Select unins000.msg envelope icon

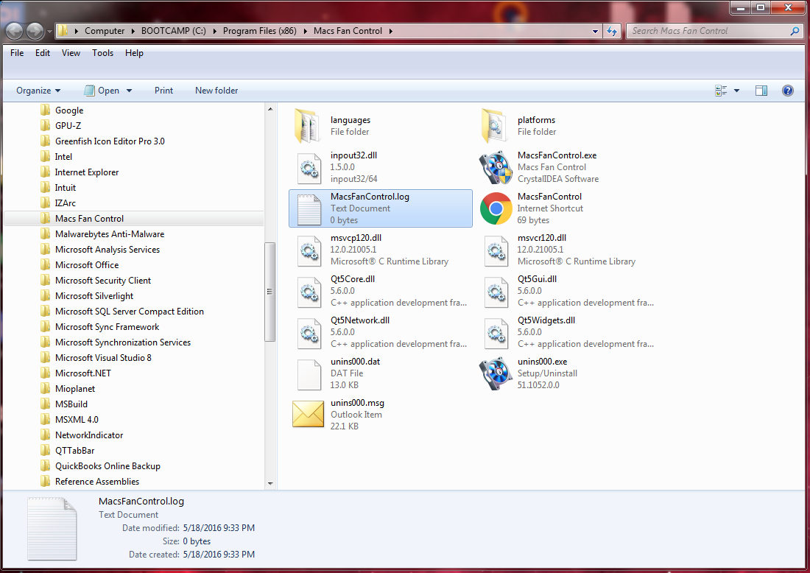pos(309,415)
